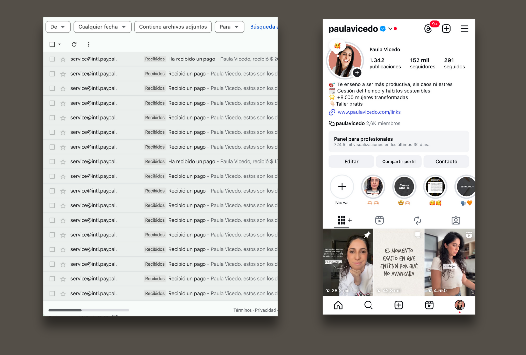The height and width of the screenshot is (355, 526).
Task: Switch to the reposts profile tab
Action: (418, 220)
